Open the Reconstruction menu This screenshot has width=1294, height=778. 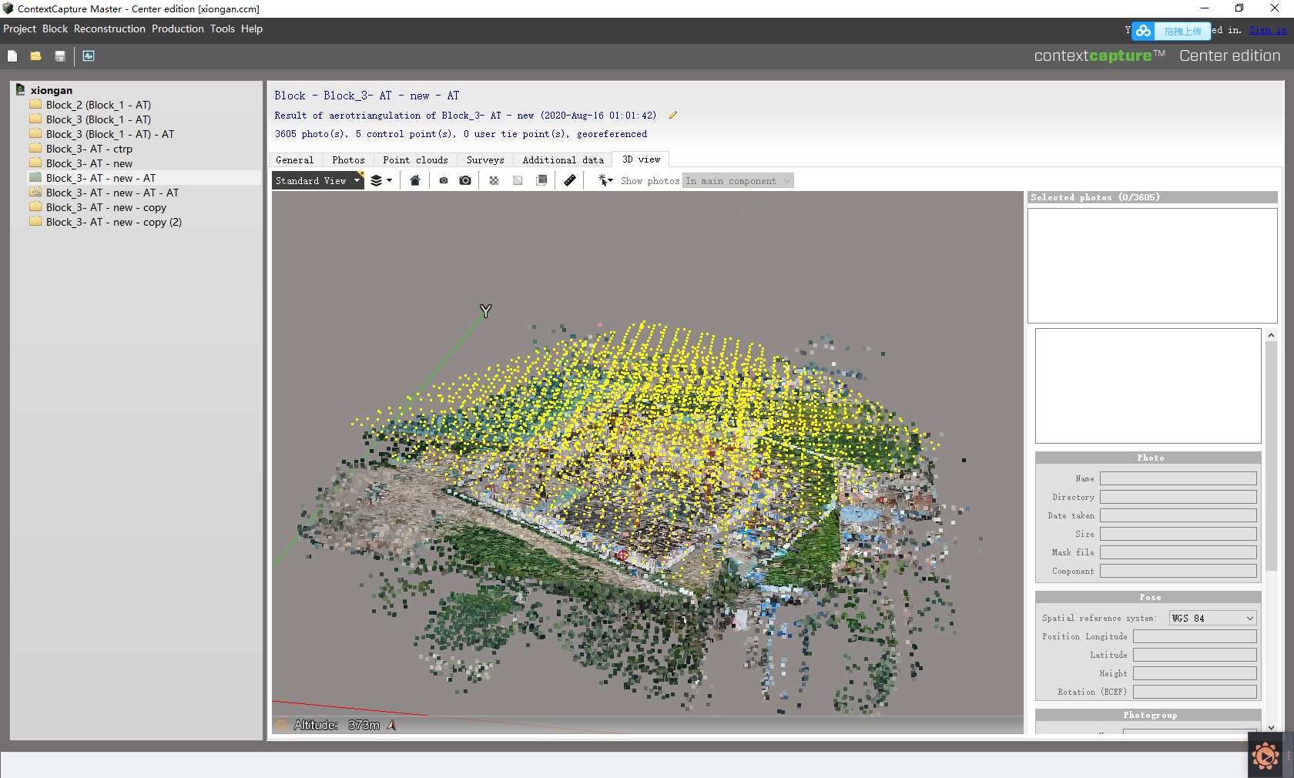[109, 29]
